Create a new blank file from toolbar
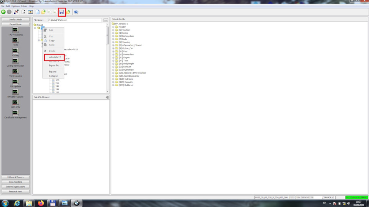 (37, 12)
